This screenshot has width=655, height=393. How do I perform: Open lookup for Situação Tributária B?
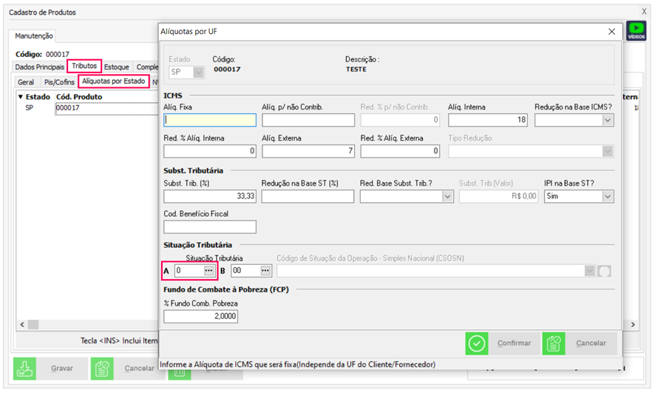(265, 271)
